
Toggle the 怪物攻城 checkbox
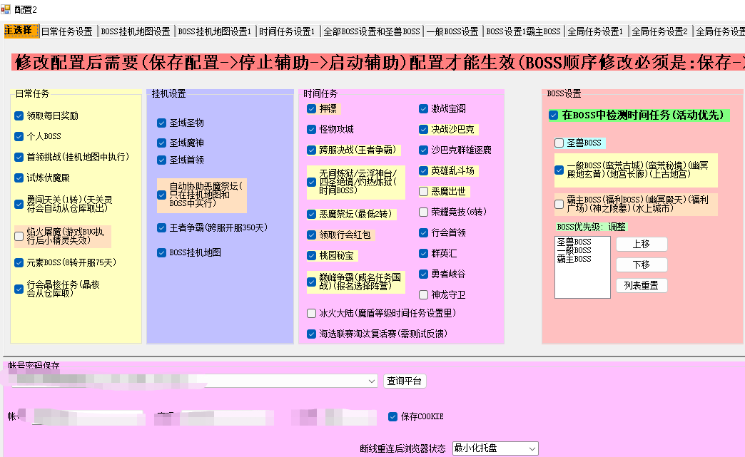coord(311,129)
